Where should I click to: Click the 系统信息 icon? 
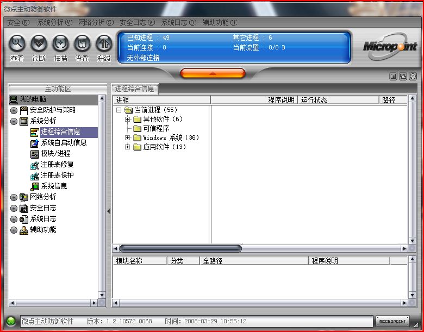pyautogui.click(x=35, y=186)
